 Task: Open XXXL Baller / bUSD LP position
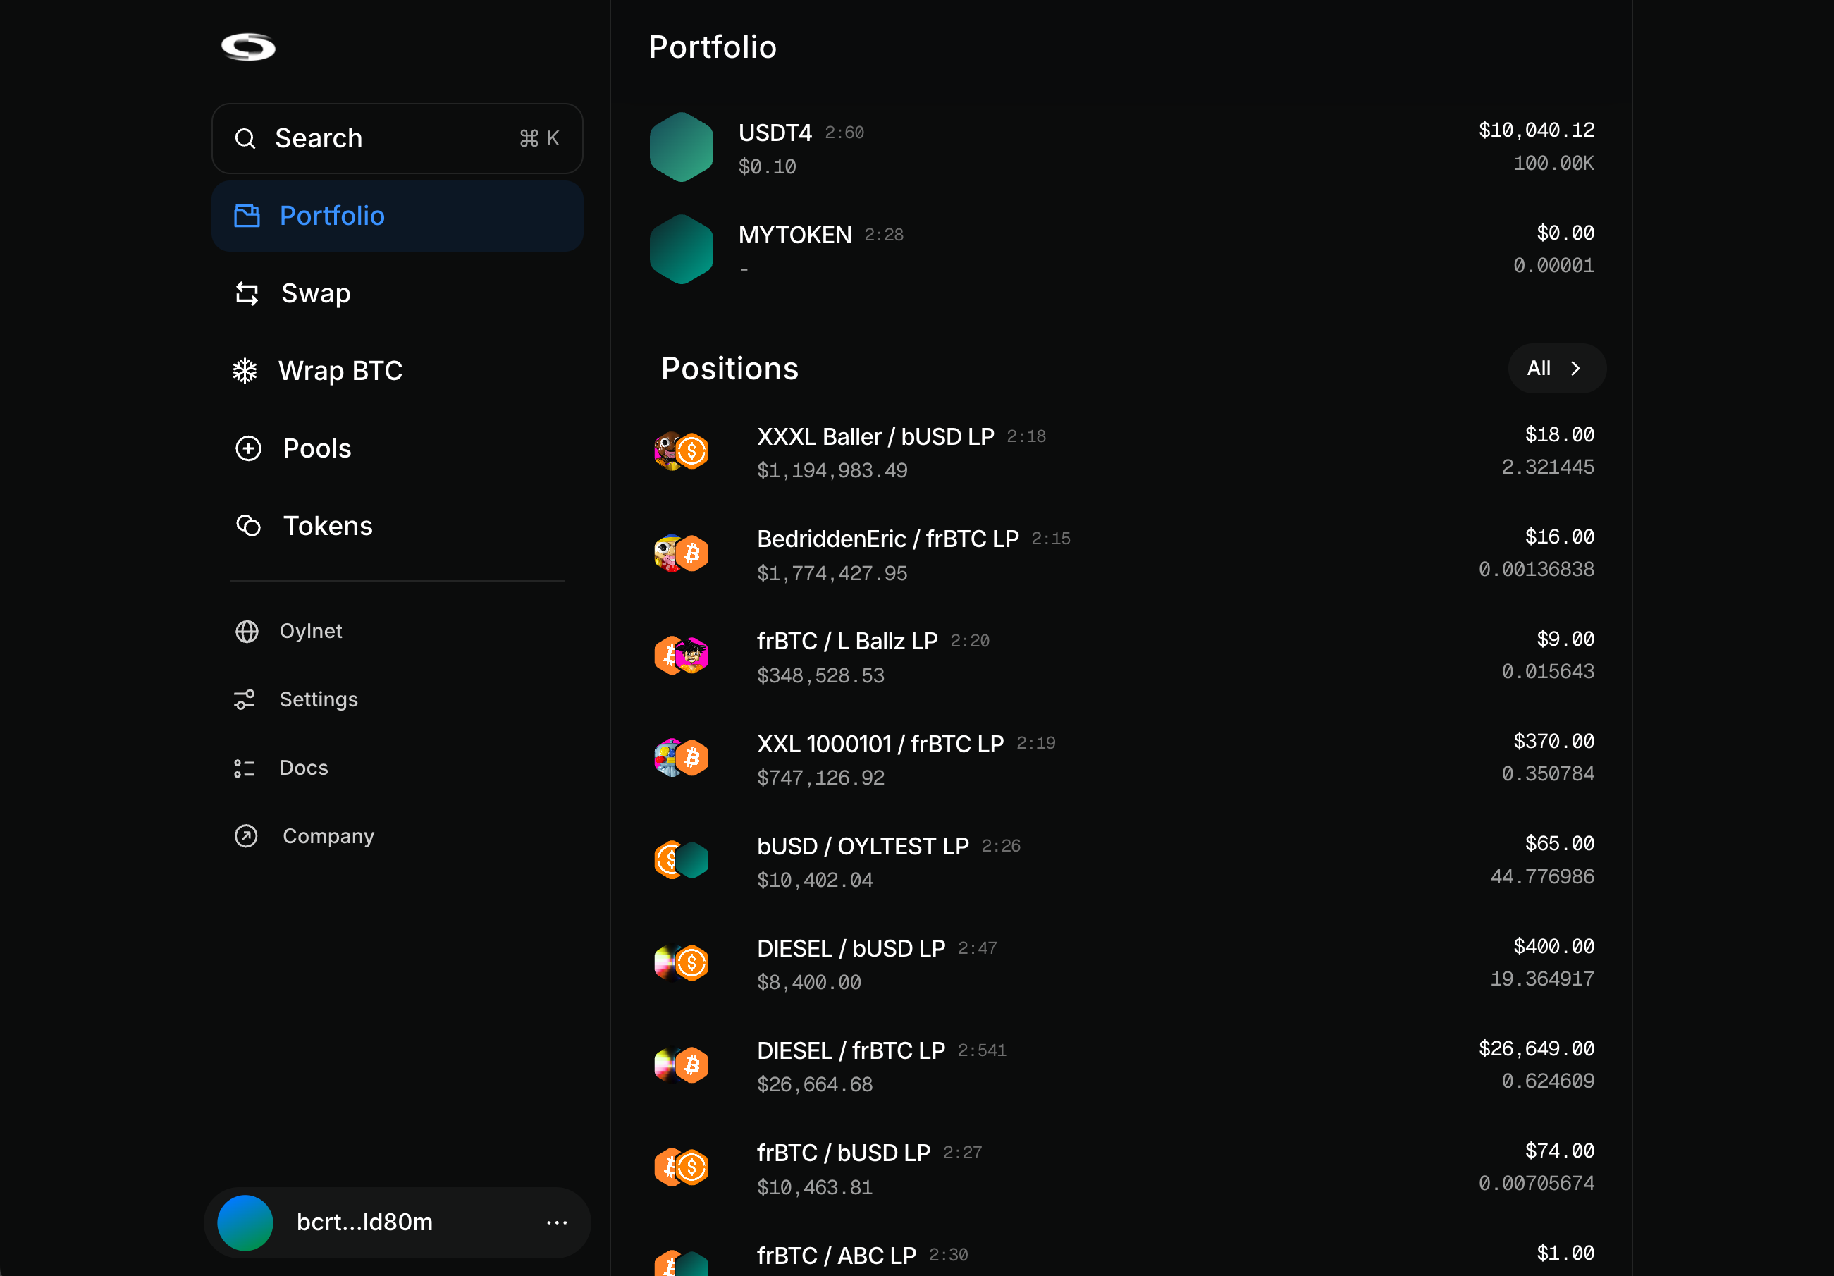coord(875,437)
